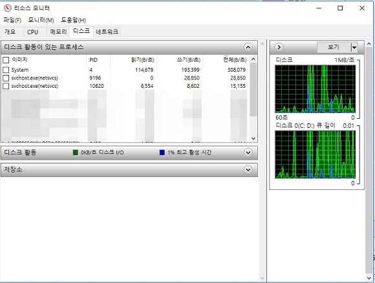Image resolution: width=375 pixels, height=283 pixels.
Task: Click process list scrollbar up arrow
Action: (253, 59)
